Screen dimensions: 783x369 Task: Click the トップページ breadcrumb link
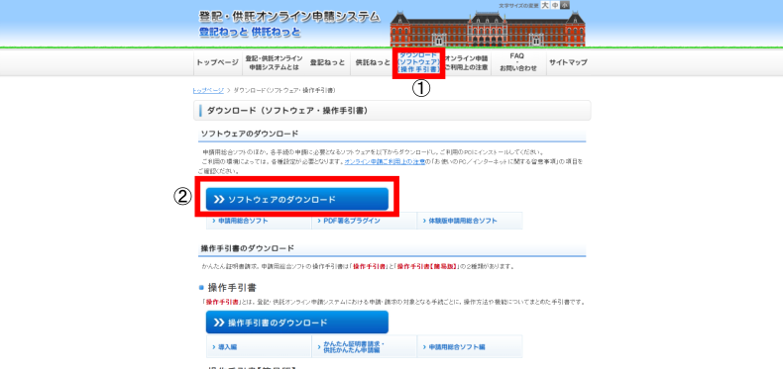point(208,90)
